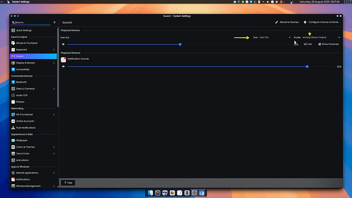Click the Playback Devices heading text
The width and height of the screenshot is (352, 198).
click(70, 30)
